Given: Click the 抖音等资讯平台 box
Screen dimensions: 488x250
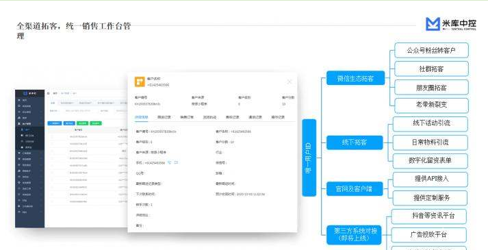Looking at the screenshot, I should tap(429, 216).
